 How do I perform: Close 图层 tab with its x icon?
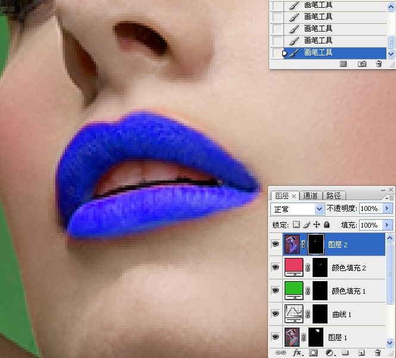point(294,196)
